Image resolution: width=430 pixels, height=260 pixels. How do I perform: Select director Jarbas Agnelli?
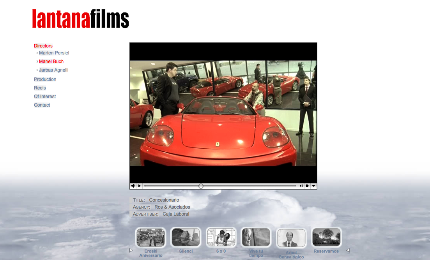point(53,70)
